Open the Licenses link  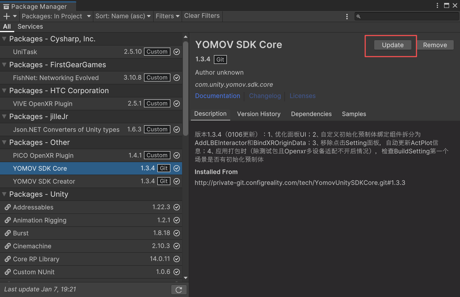(x=303, y=96)
